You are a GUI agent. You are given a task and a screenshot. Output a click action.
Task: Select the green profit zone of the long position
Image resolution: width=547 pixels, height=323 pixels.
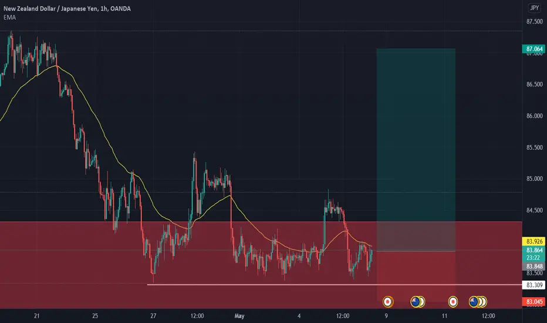(x=416, y=150)
